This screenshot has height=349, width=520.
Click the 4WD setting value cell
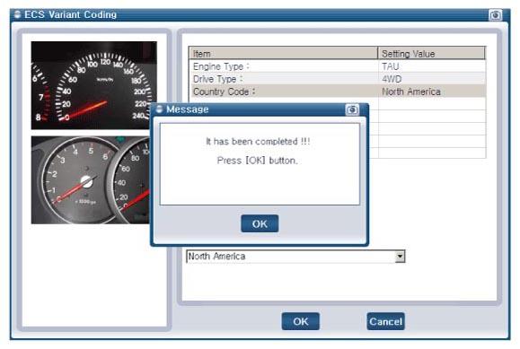coord(431,79)
